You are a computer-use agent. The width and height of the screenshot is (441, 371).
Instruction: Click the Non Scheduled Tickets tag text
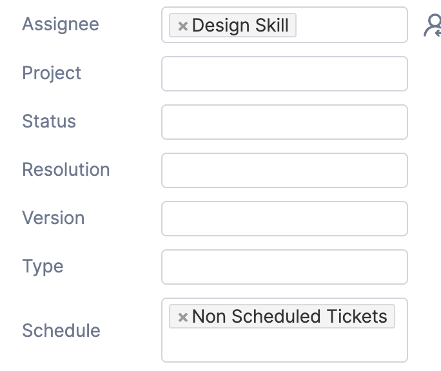click(289, 317)
